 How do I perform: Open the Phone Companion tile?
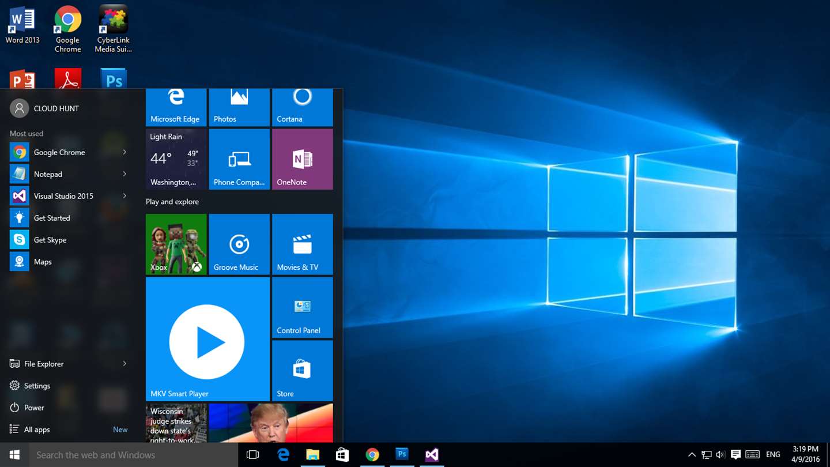239,159
